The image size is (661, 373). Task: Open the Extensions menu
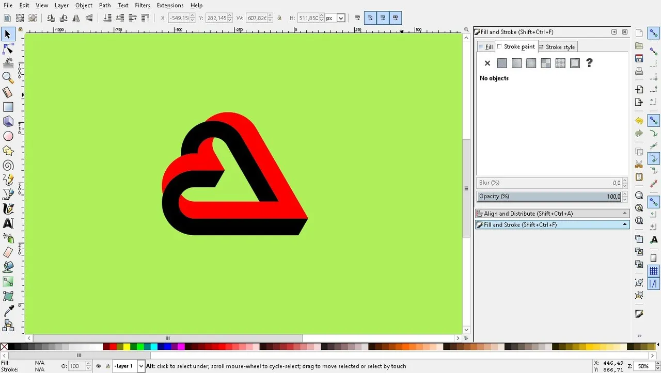click(170, 5)
